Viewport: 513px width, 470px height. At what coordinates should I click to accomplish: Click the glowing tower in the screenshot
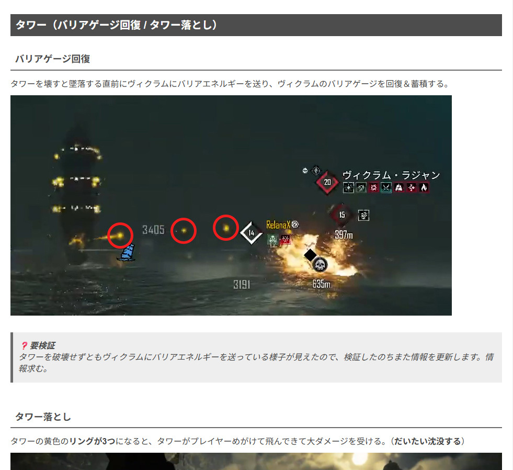coord(77,193)
